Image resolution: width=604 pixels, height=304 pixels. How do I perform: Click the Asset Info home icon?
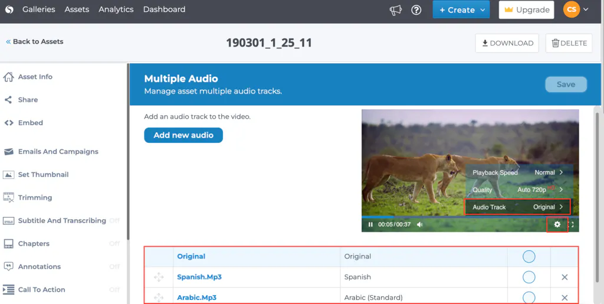[8, 77]
